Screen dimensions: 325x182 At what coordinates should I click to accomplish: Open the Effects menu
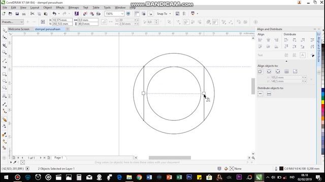60,8
